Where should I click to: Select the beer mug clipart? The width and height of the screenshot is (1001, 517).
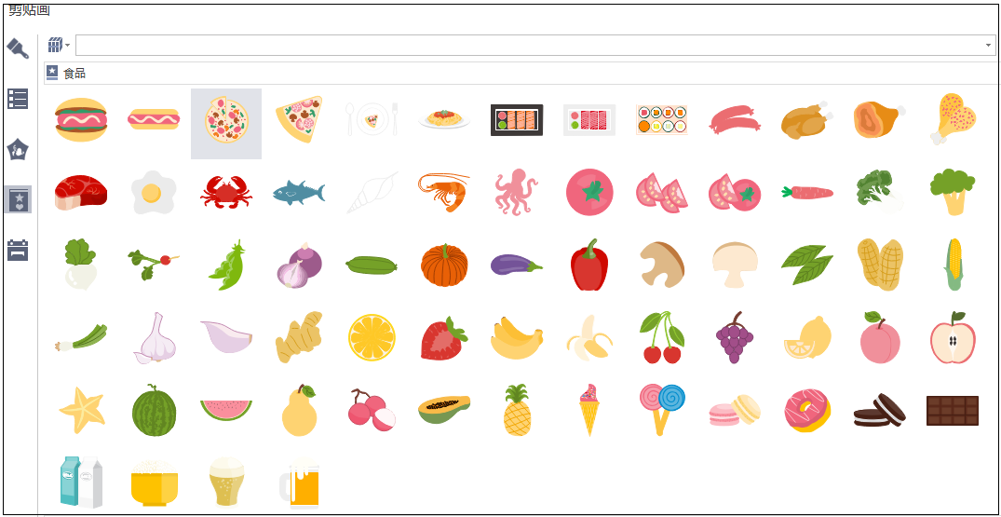(299, 483)
